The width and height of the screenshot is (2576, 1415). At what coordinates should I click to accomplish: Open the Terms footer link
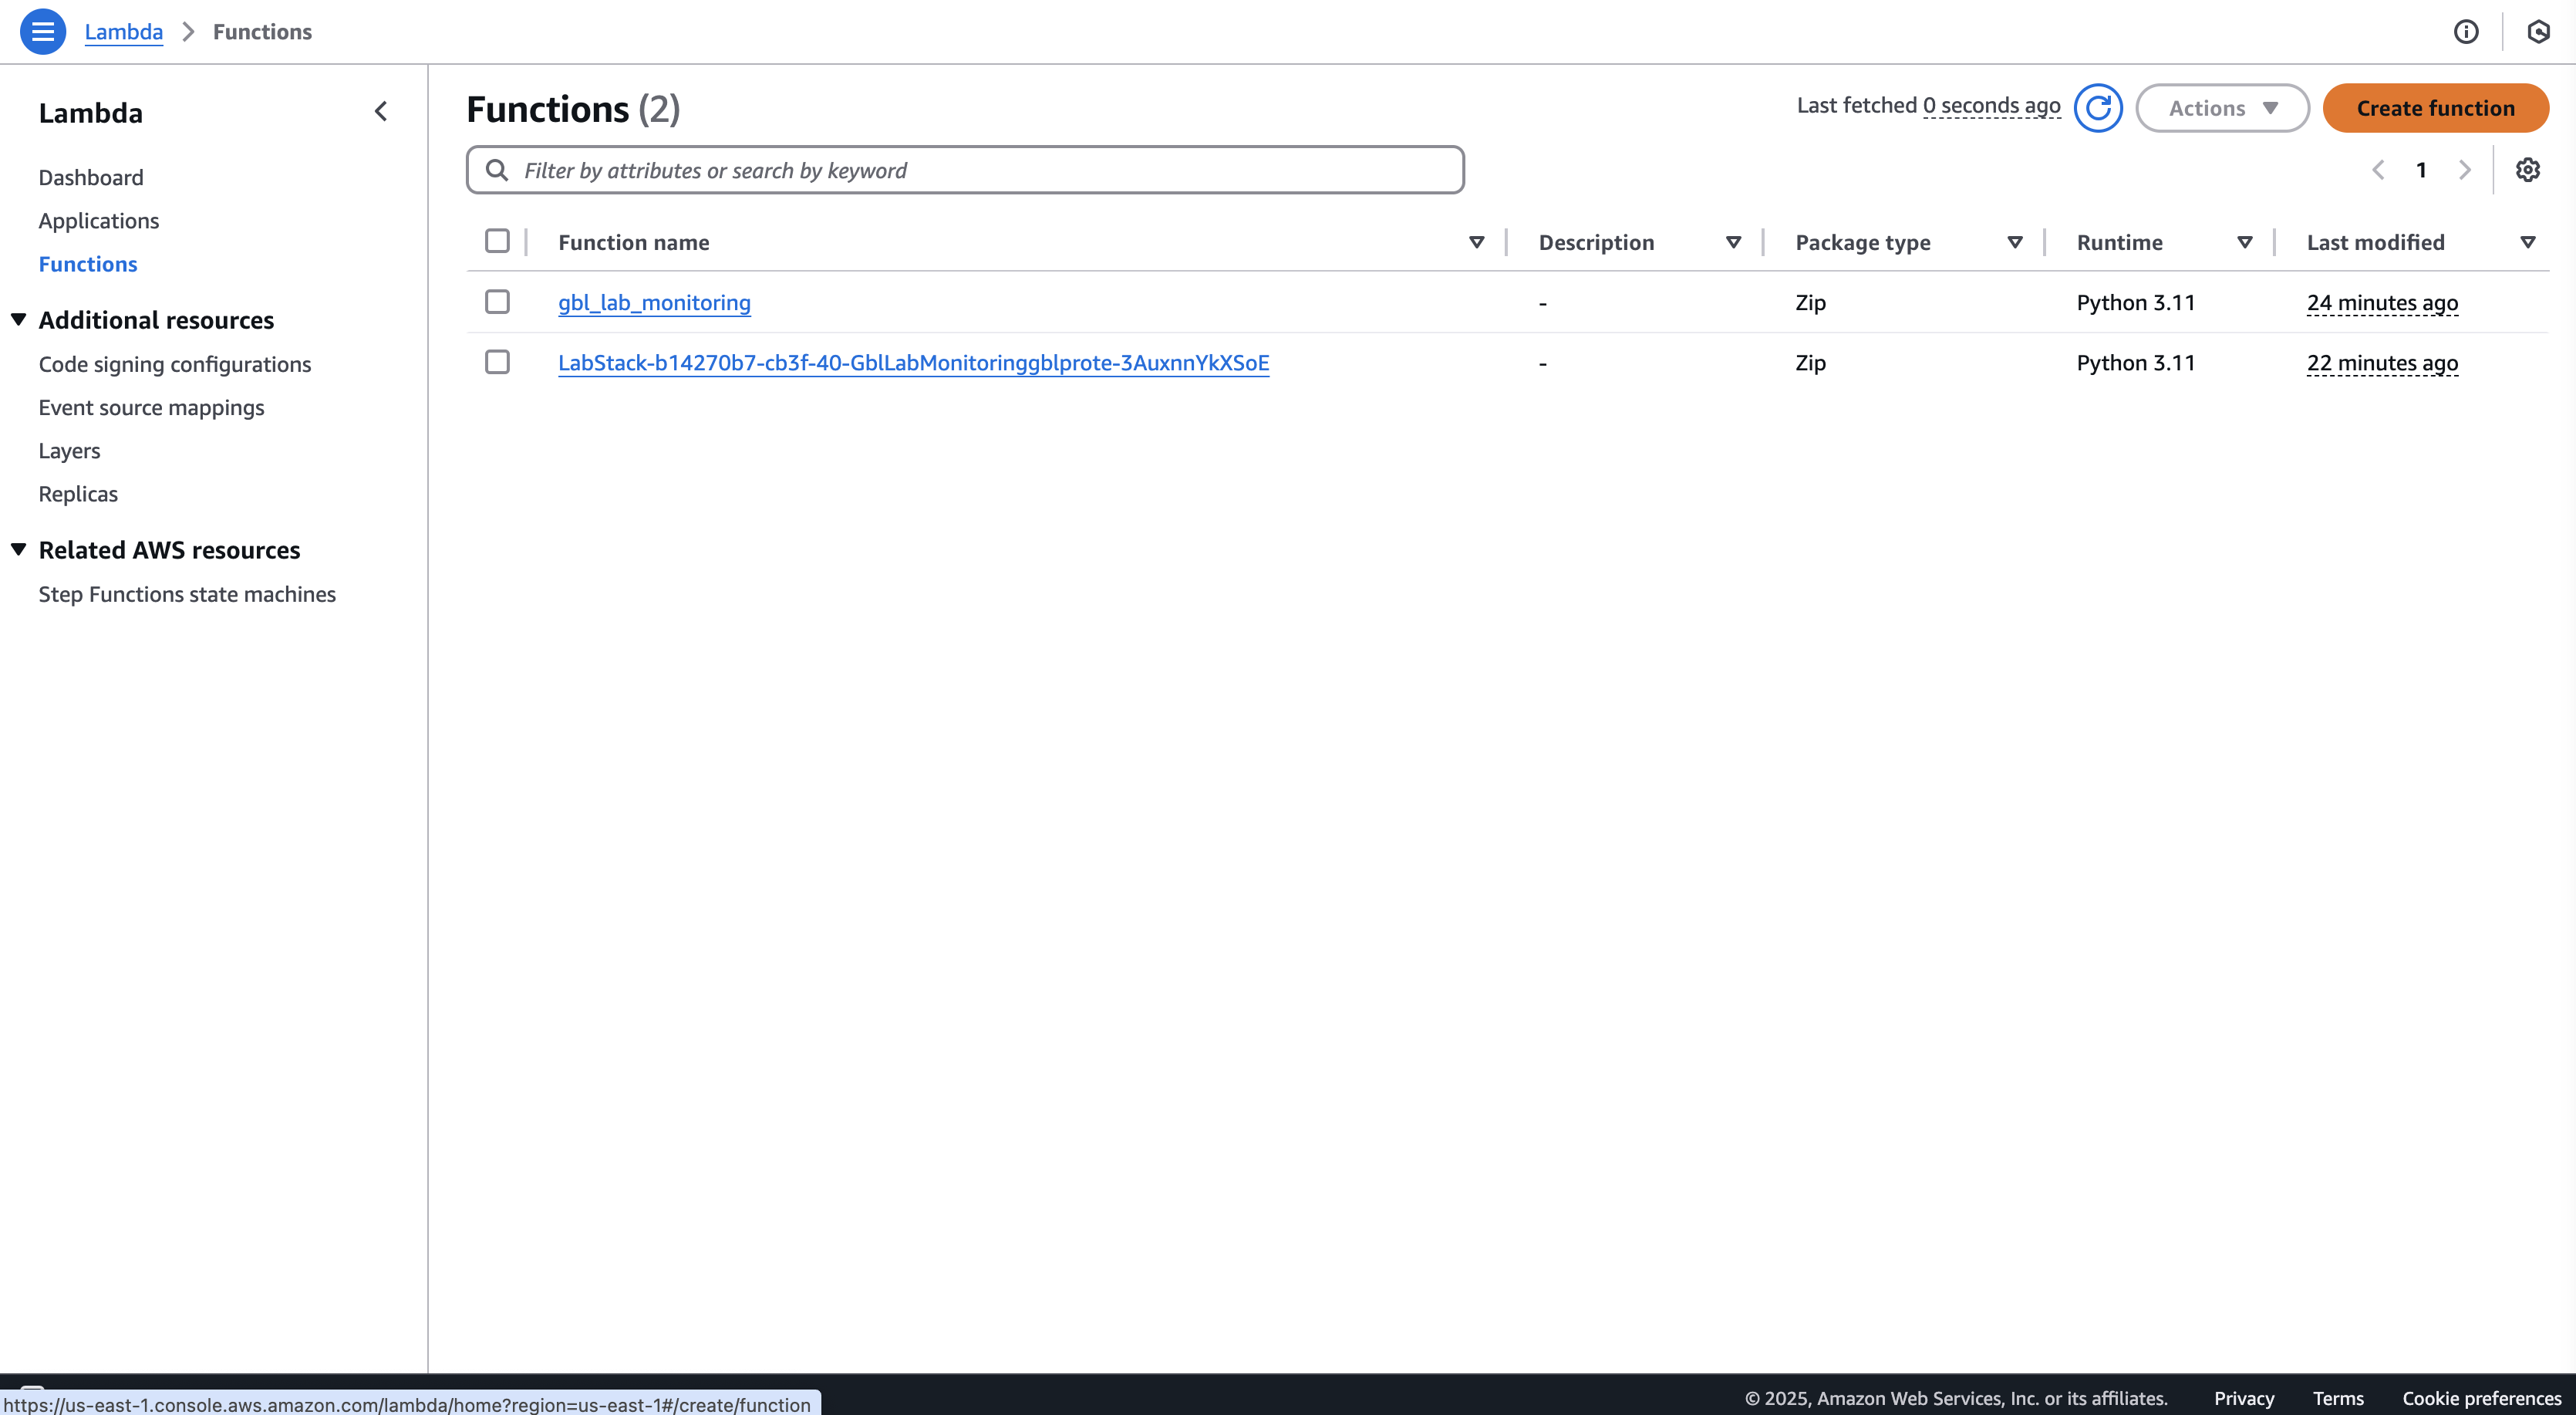[2338, 1398]
